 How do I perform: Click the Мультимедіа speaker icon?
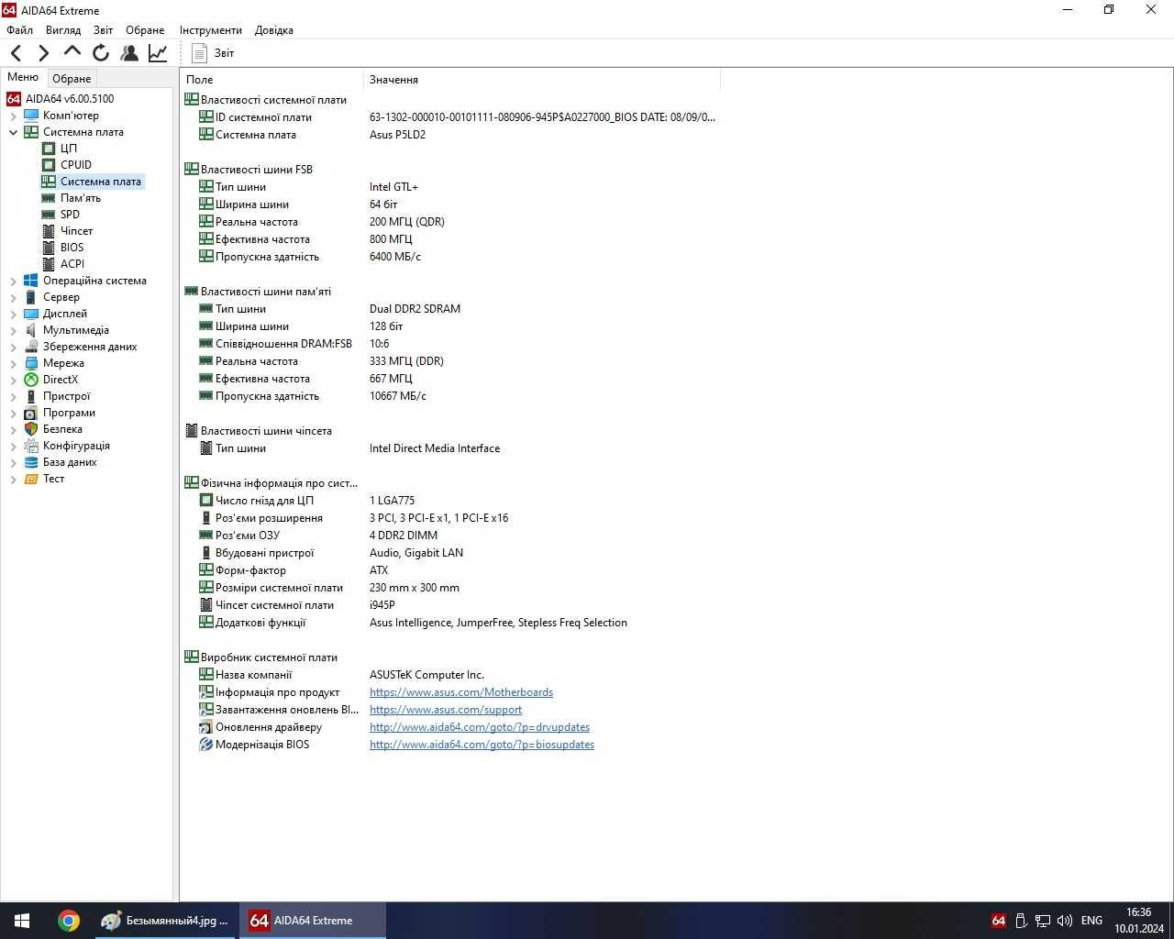(31, 330)
